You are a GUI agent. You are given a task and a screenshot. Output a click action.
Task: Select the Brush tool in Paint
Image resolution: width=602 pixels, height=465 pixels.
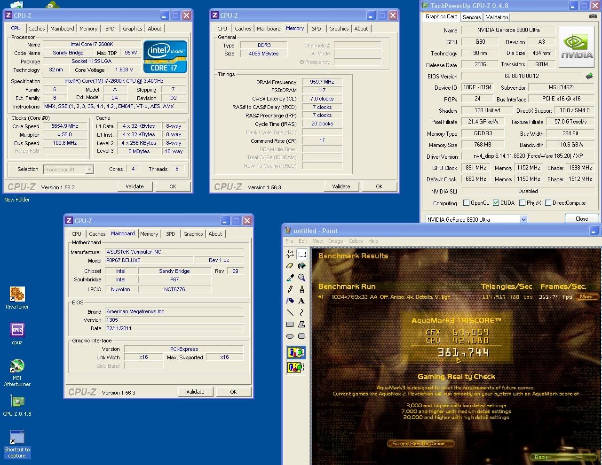302,289
